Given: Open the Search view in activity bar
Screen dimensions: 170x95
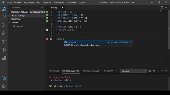Looking at the screenshot, I should (4, 17).
